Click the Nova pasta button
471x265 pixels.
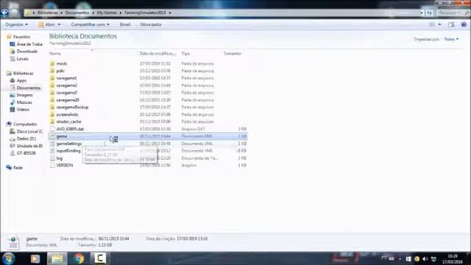click(151, 24)
